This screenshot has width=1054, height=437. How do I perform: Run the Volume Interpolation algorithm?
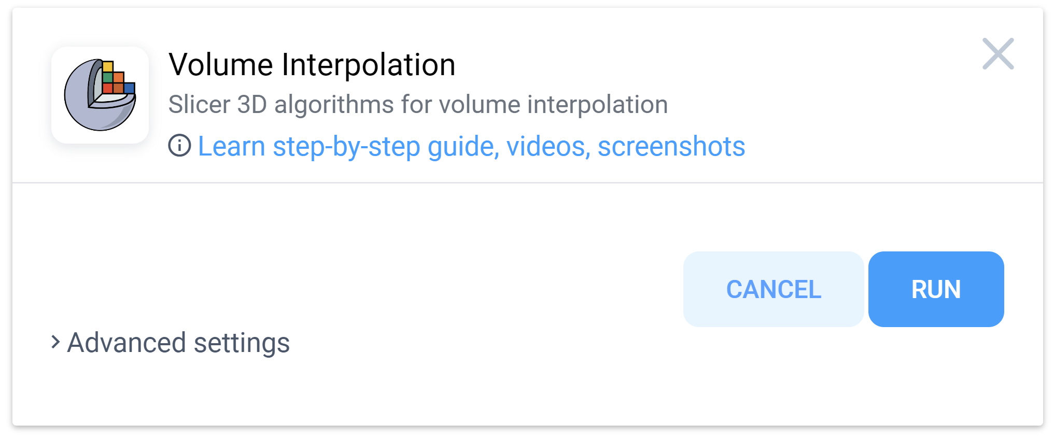(x=935, y=289)
